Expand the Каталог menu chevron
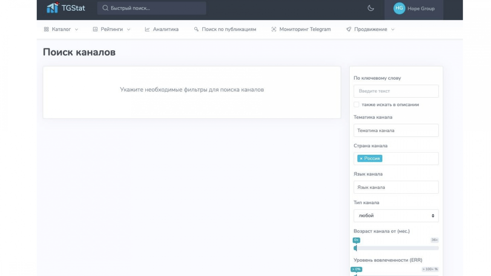The image size is (491, 276). pos(76,29)
